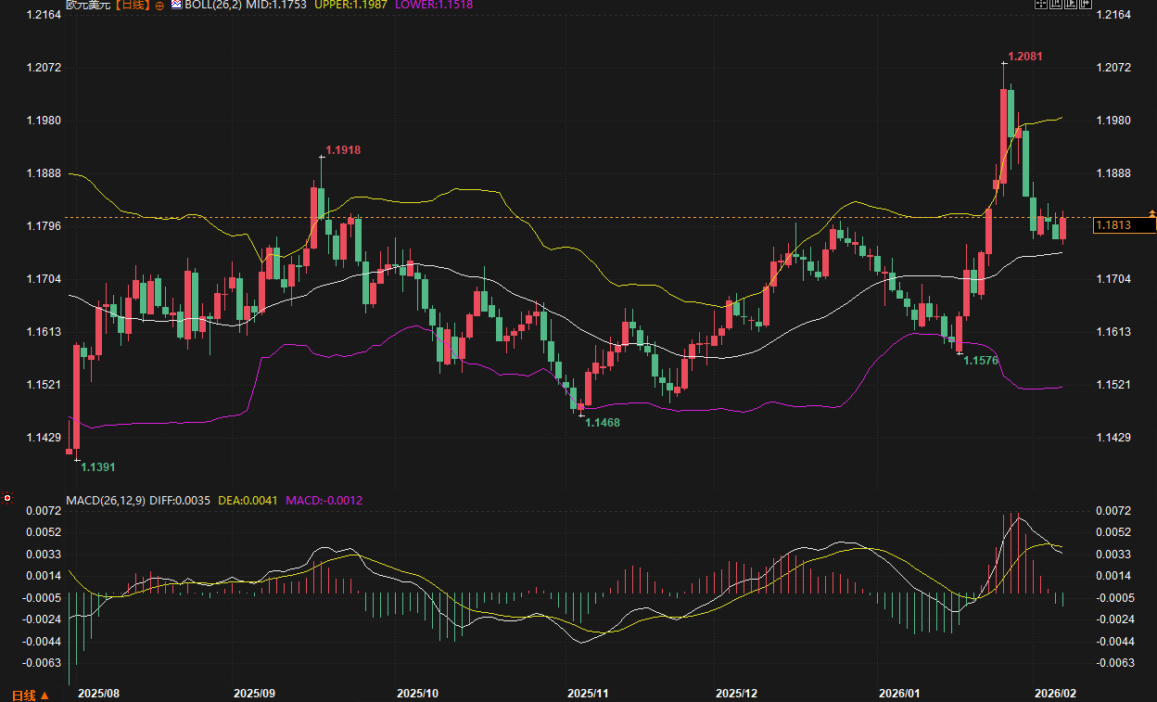The height and width of the screenshot is (702, 1157).
Task: Select the 1.2081 high price marker
Action: click(x=1025, y=57)
